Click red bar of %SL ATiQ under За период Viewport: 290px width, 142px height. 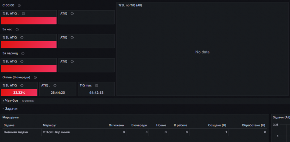pyautogui.click(x=29, y=68)
